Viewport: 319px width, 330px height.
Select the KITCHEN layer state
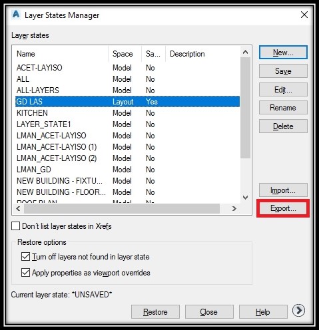(x=127, y=113)
